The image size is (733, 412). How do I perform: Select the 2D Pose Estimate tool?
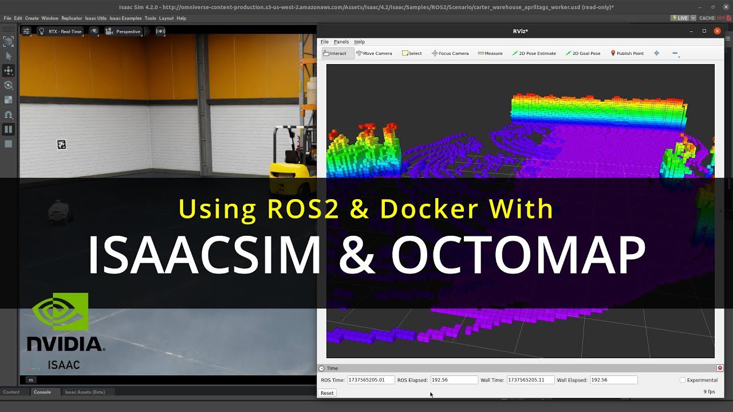[x=534, y=53]
